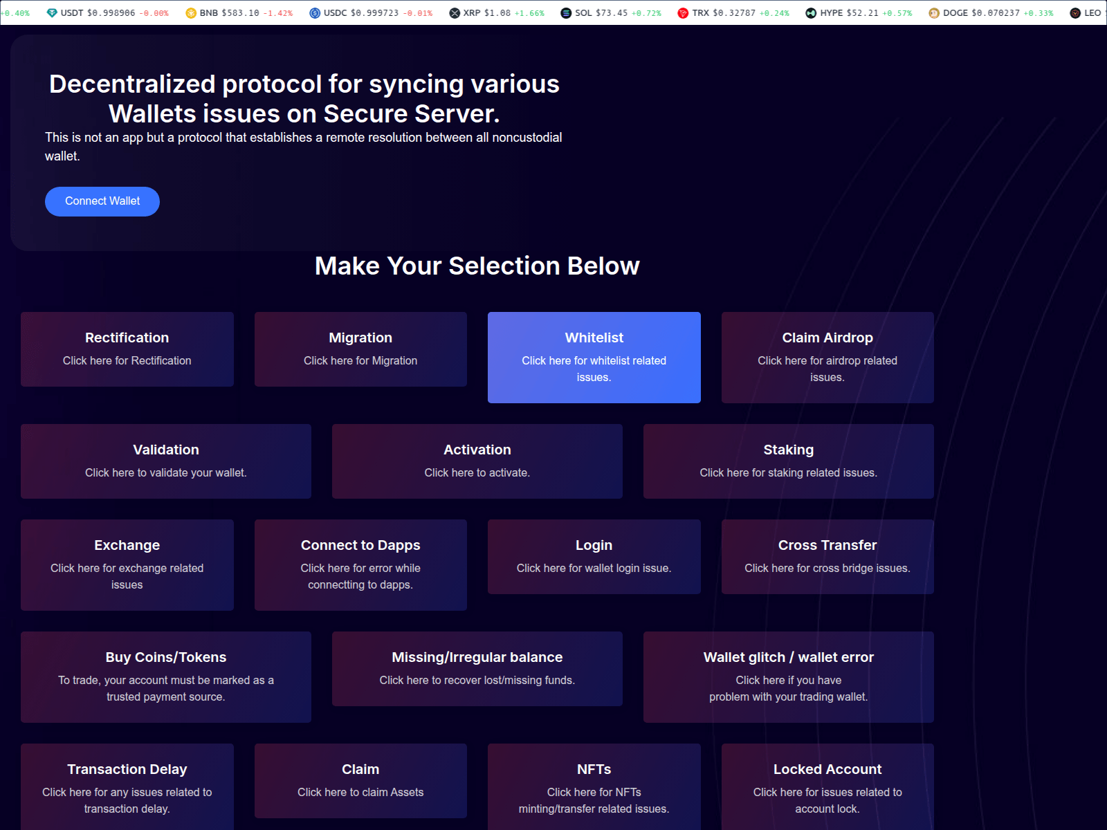Choose the Locked Account card
The width and height of the screenshot is (1107, 830).
(x=827, y=787)
